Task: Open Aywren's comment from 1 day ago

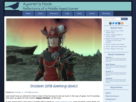Action: [x=116, y=73]
